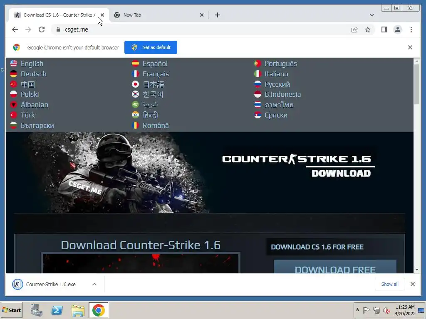426x319 pixels.
Task: Click the Japanese flag icon
Action: coord(135,84)
